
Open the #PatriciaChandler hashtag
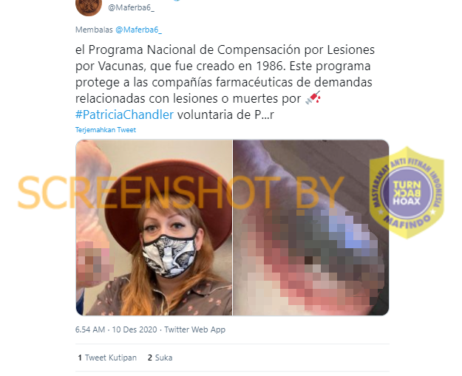pyautogui.click(x=124, y=114)
